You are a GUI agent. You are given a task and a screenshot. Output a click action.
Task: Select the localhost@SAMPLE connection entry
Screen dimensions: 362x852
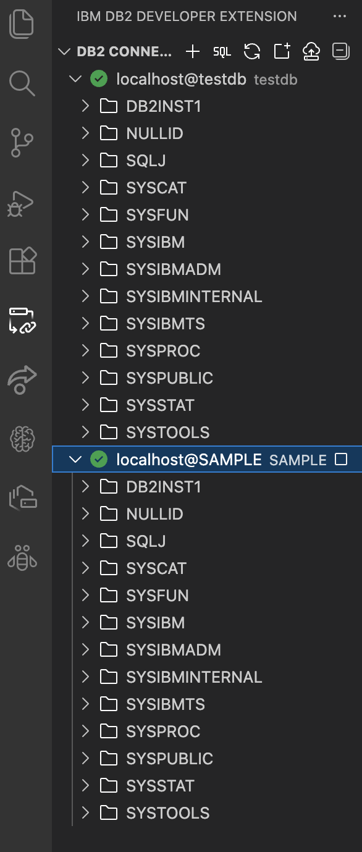click(185, 459)
